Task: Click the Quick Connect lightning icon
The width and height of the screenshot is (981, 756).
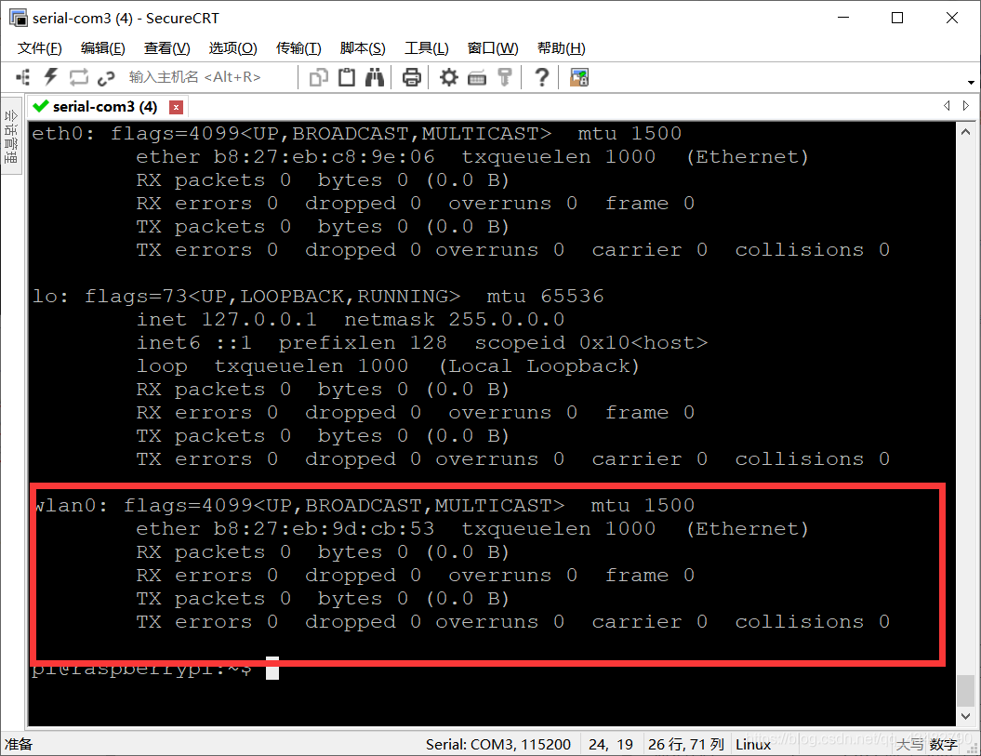Action: coord(50,77)
